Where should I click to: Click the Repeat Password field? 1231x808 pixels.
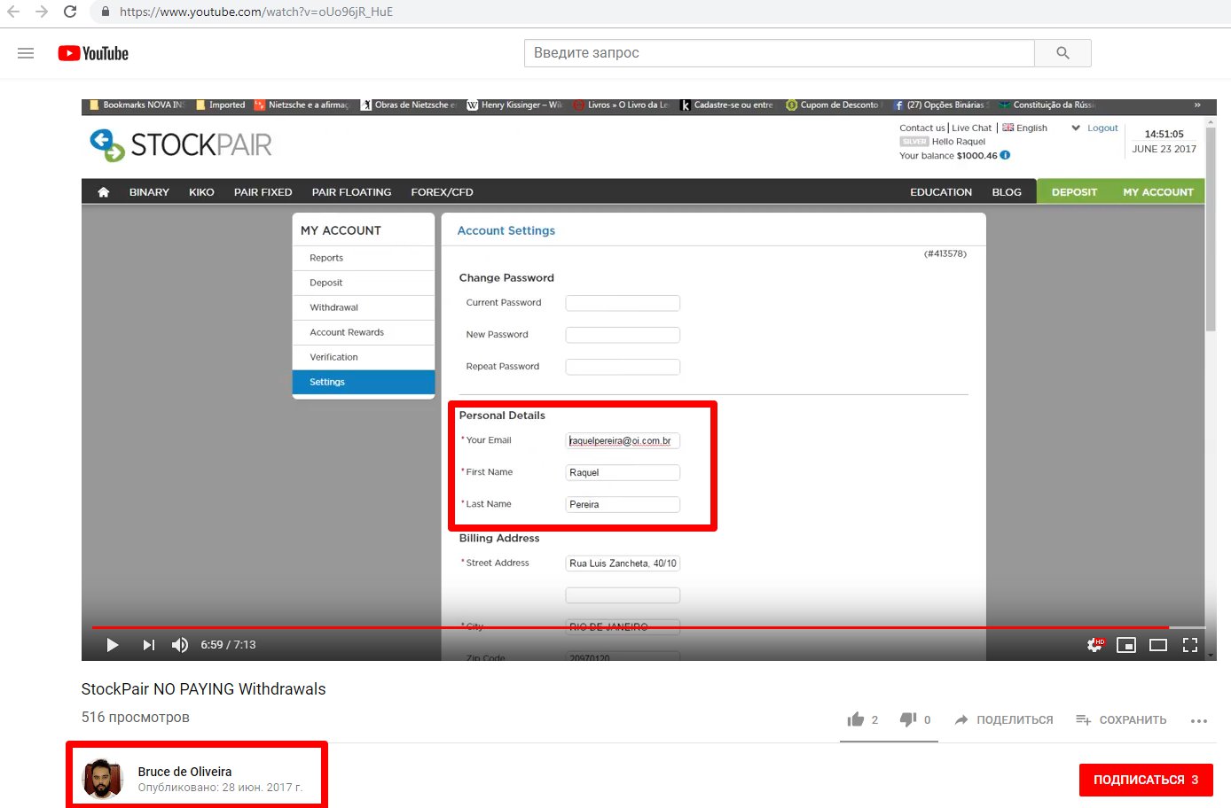[x=623, y=367]
